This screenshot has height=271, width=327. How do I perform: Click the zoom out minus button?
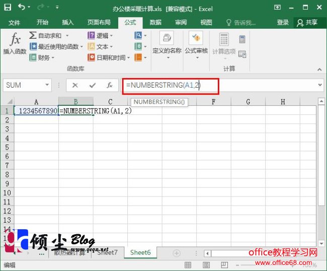click(237, 265)
